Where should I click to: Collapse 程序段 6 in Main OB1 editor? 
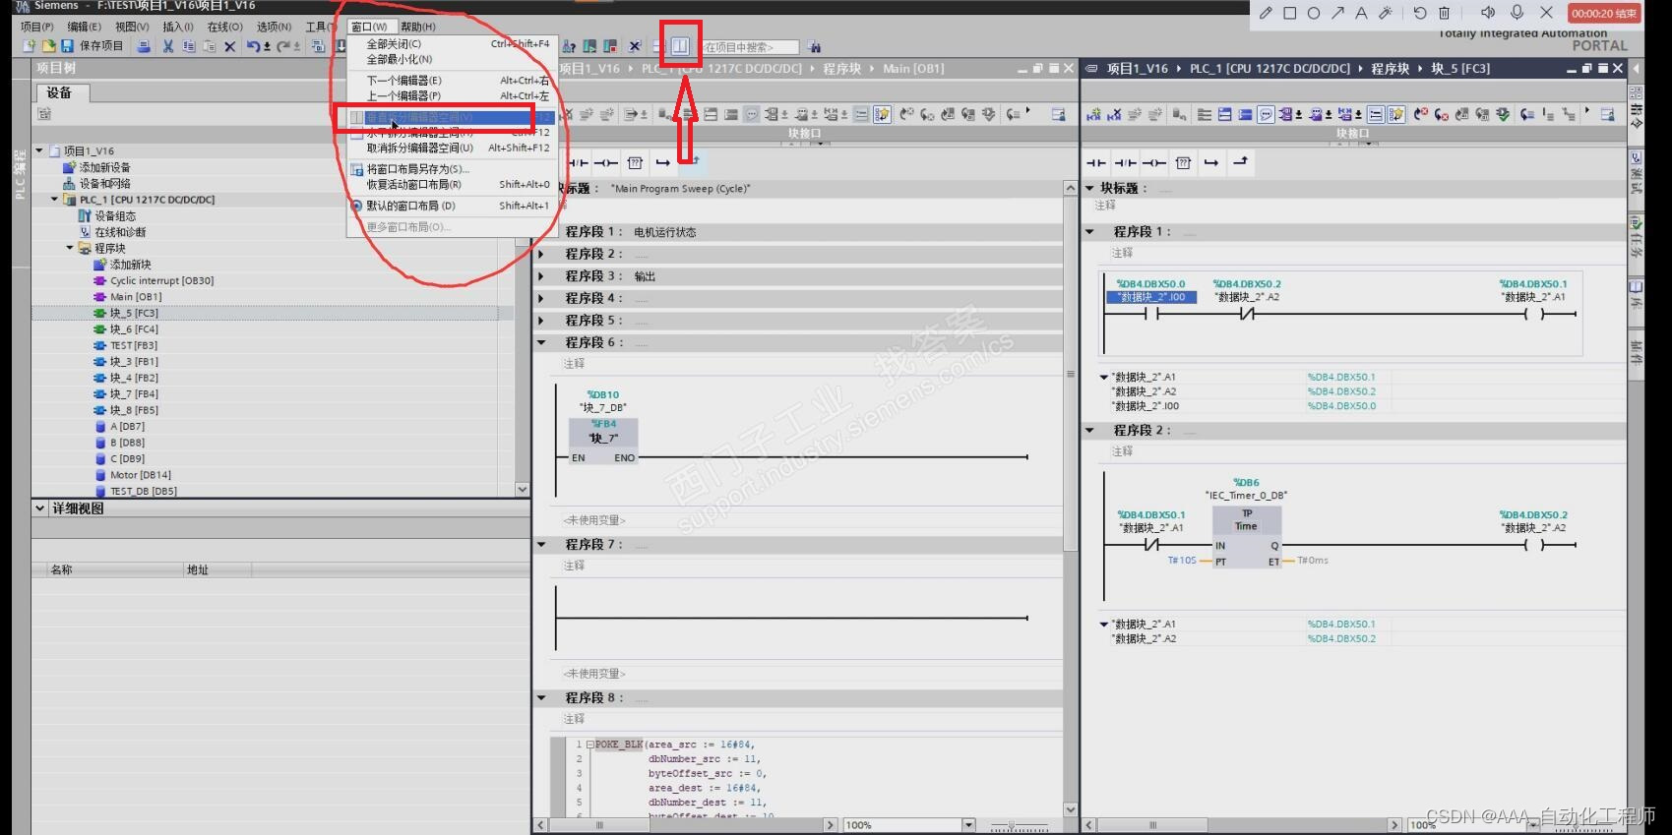pos(541,342)
